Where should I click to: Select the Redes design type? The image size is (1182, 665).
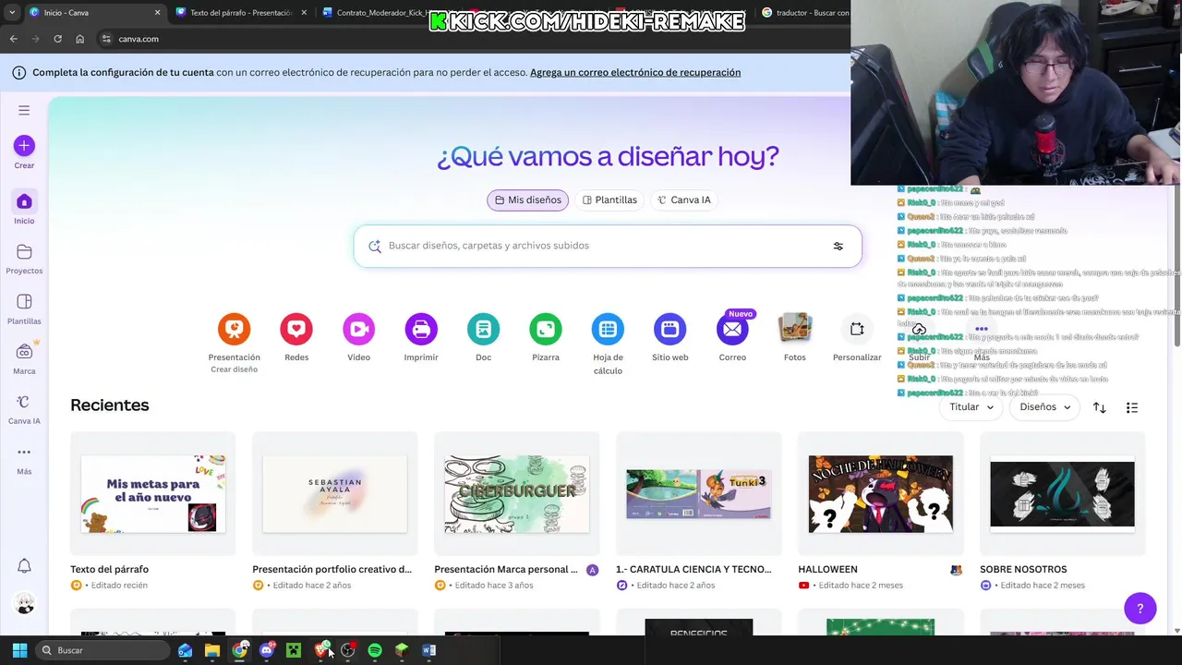296,329
